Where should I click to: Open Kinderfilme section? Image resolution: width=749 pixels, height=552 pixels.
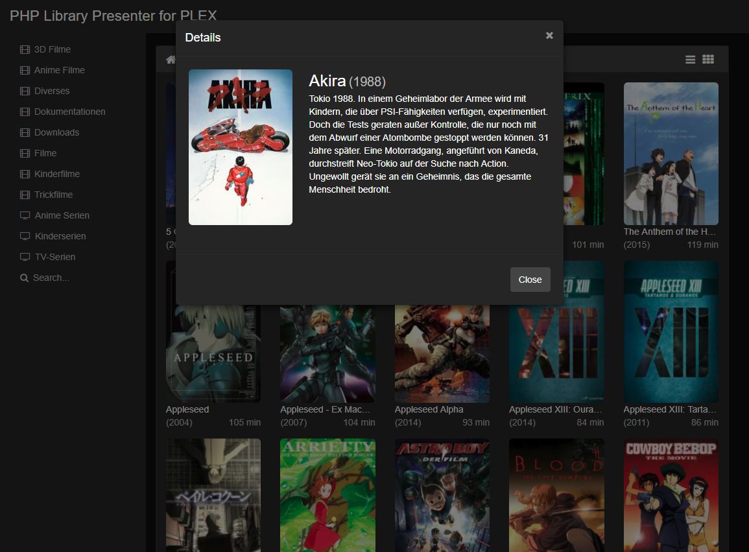[x=57, y=174]
